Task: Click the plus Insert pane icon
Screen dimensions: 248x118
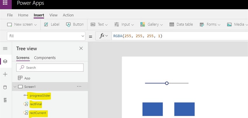Action: click(5, 74)
